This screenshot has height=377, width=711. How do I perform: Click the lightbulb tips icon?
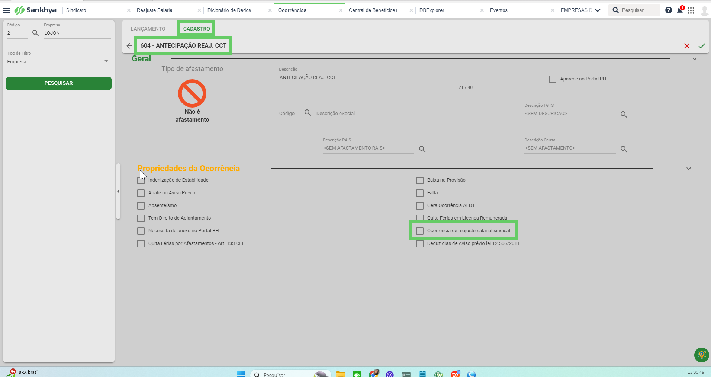click(702, 355)
